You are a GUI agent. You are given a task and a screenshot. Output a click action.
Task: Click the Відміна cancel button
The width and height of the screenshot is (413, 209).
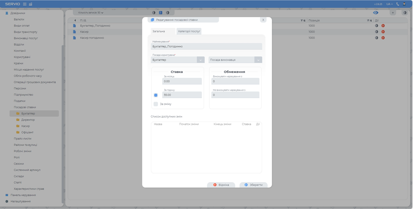(221, 185)
